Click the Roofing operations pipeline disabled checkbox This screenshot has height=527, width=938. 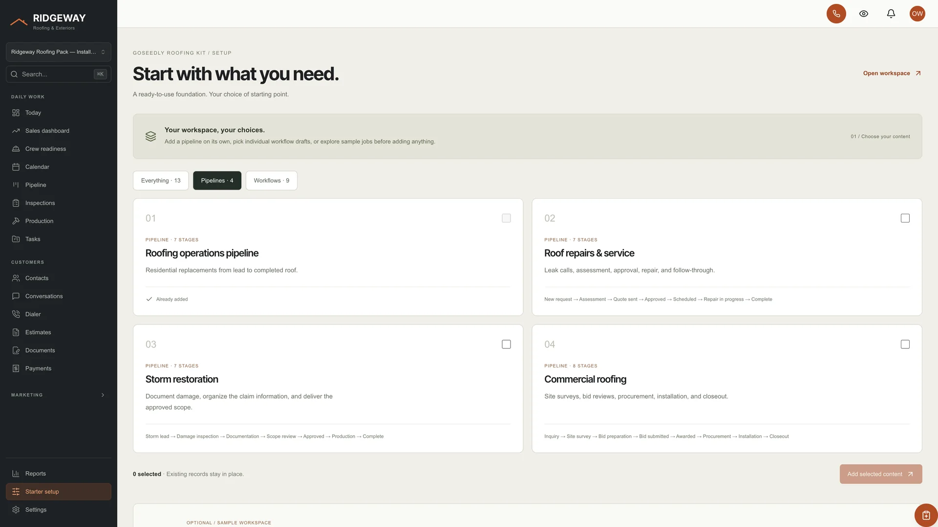506,218
